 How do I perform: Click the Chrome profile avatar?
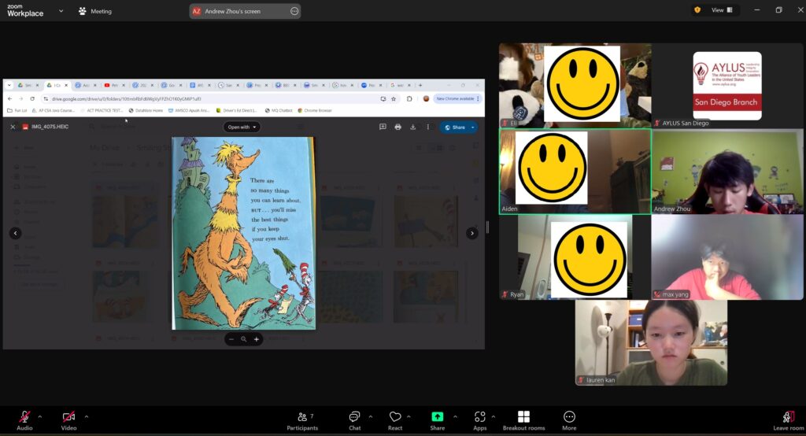pos(426,98)
